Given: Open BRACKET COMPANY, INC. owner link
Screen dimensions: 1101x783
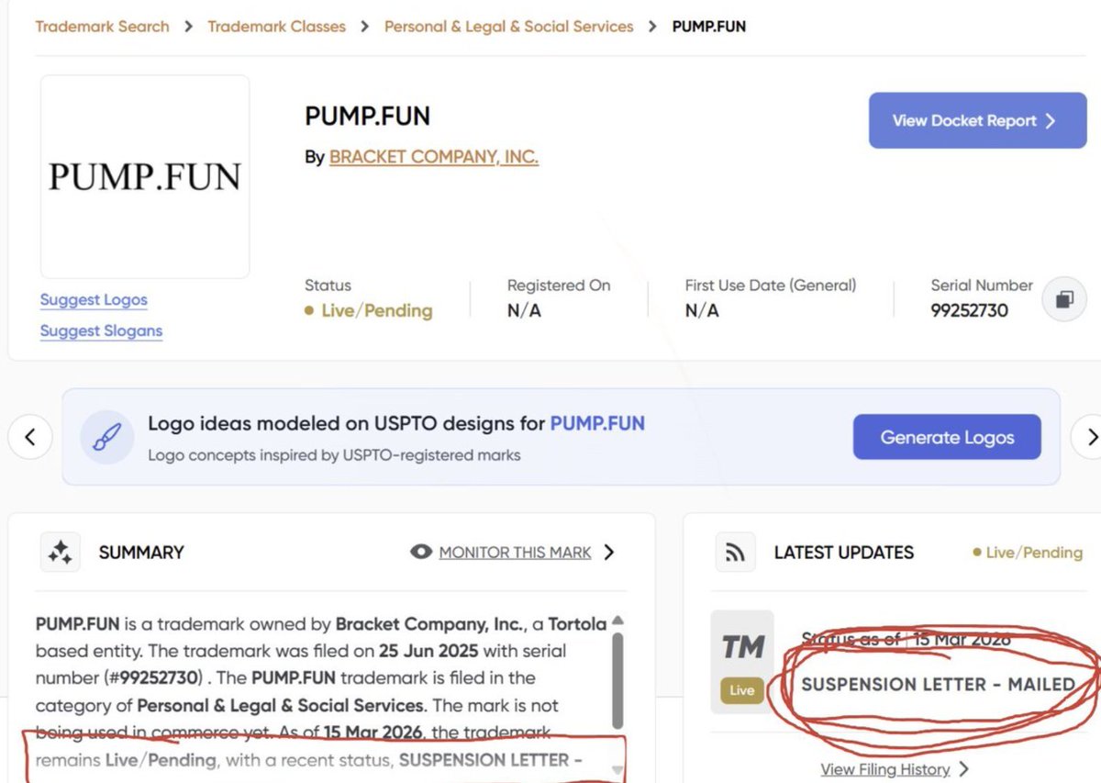Looking at the screenshot, I should pyautogui.click(x=434, y=157).
